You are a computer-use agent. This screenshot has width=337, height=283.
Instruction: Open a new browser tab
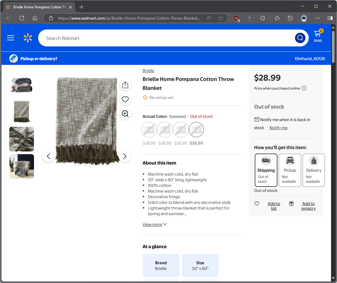(x=81, y=7)
